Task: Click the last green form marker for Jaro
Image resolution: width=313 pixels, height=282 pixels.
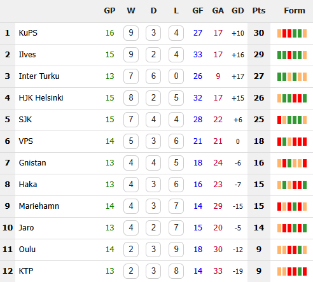Action: pos(305,228)
